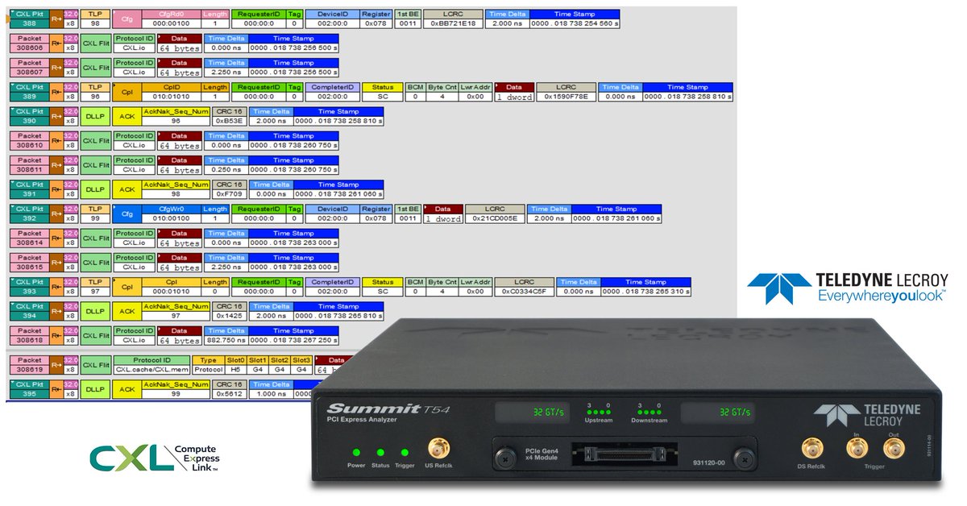The width and height of the screenshot is (967, 506).
Task: Select the CXL Pkt 395 cell
Action: point(29,389)
